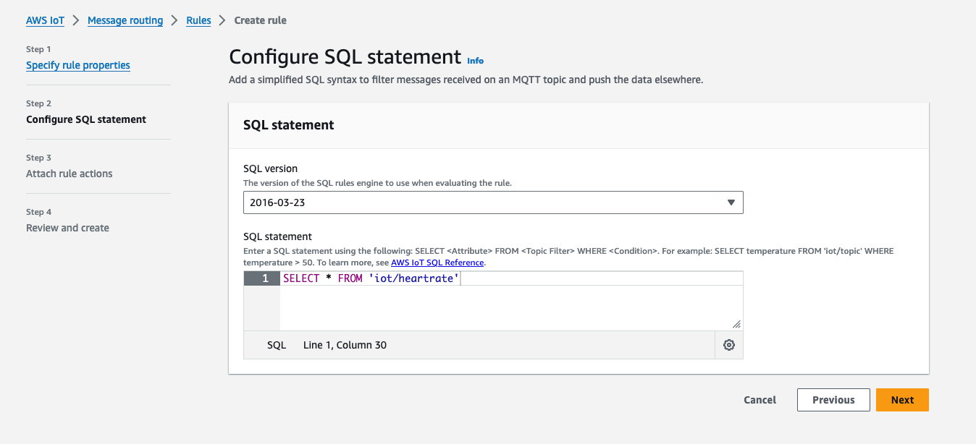
Task: Select the Attach rule actions step
Action: pos(70,174)
